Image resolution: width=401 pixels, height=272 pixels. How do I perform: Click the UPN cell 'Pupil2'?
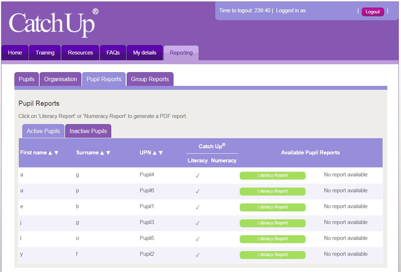(147, 254)
